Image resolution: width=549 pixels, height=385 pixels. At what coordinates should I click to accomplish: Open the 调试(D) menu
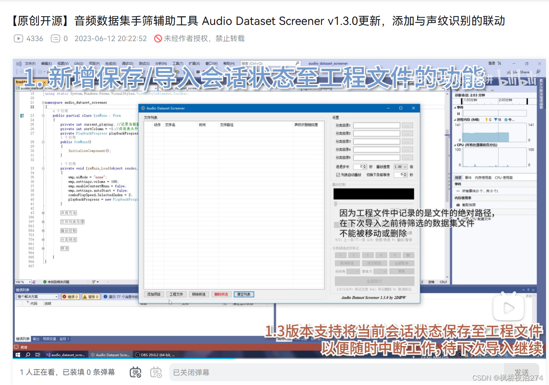127,63
